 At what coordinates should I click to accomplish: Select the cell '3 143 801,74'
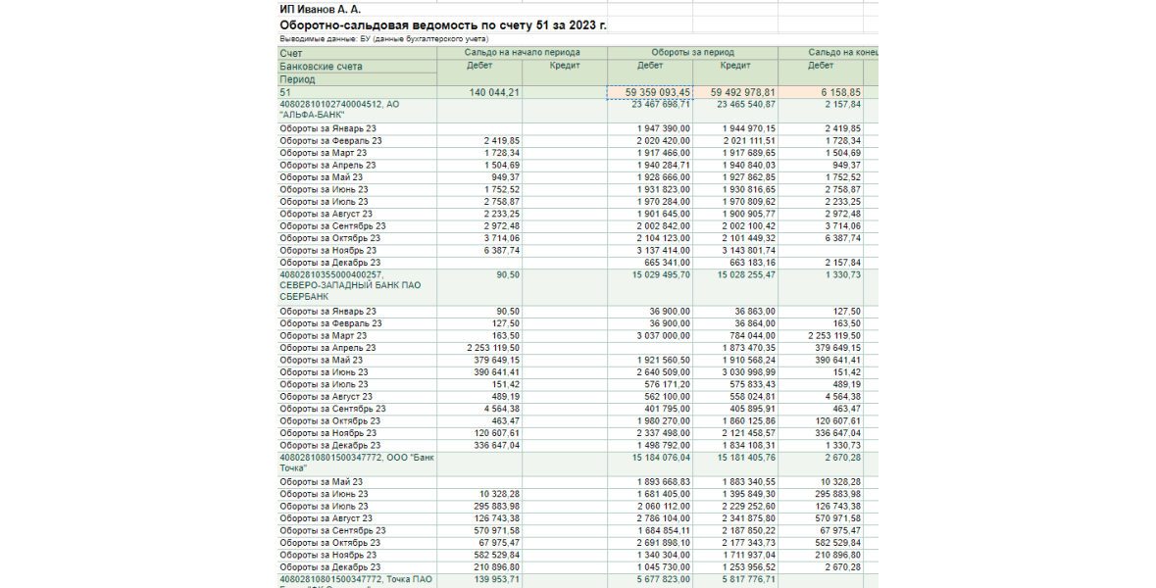[x=735, y=251]
